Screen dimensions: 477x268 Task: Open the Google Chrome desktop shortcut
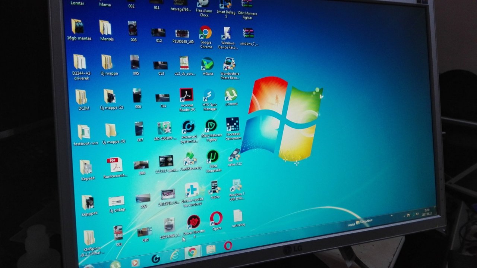pos(205,33)
